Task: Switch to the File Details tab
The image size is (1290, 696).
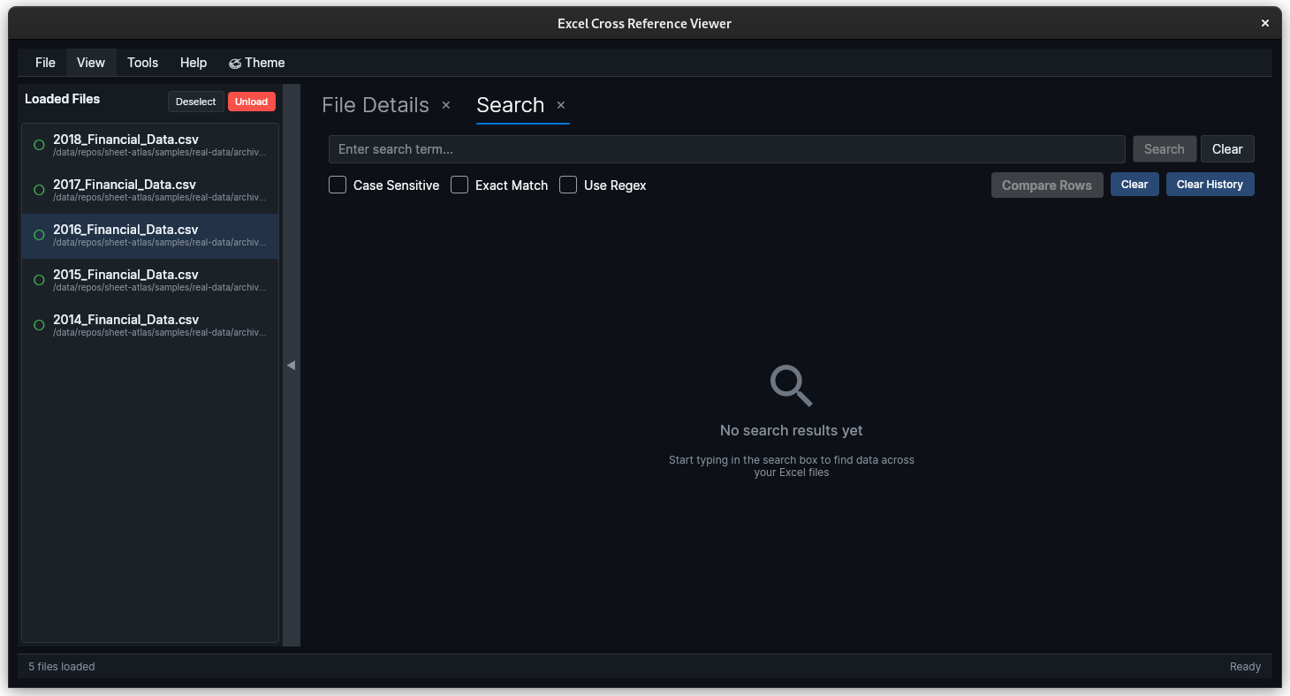Action: click(376, 105)
